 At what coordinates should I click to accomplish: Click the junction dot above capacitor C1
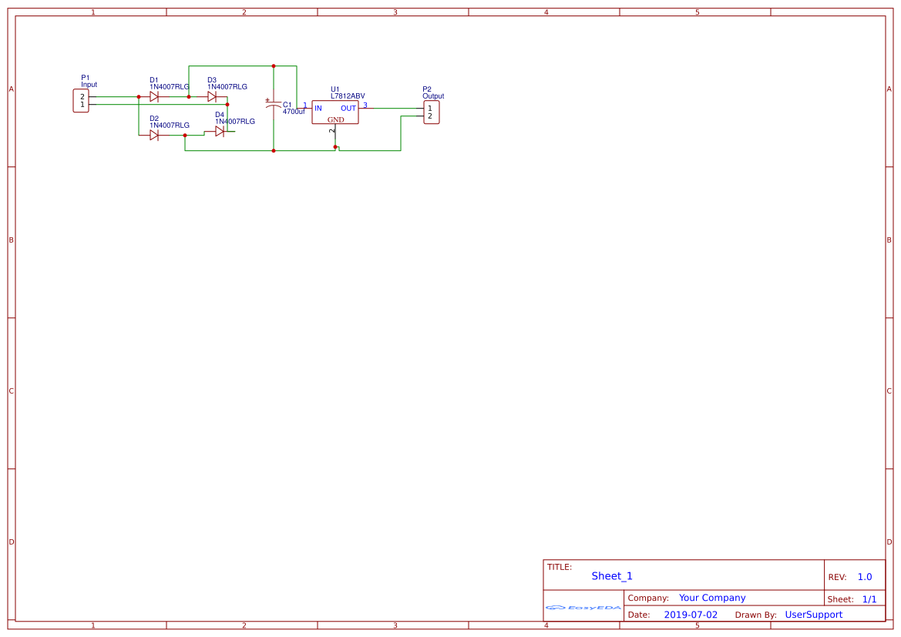tap(274, 66)
